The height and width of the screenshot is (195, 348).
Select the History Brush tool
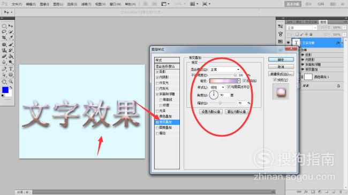(x=11, y=50)
